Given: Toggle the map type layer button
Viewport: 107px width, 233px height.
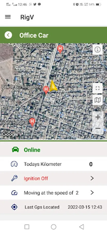Looking at the screenshot, I should pos(97,100).
